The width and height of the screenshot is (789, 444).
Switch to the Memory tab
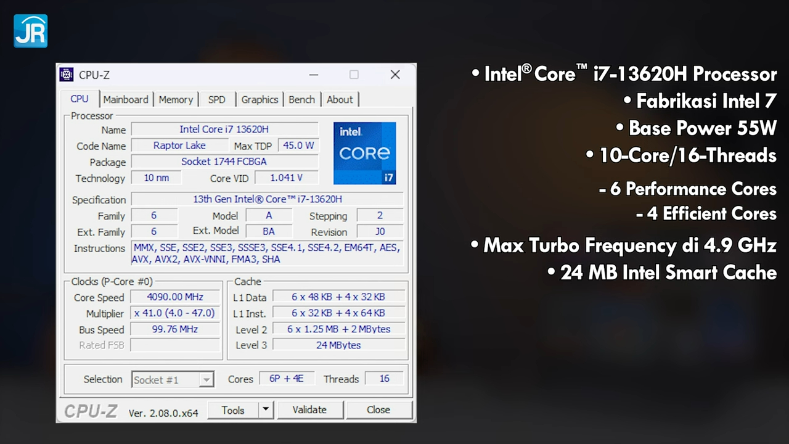176,99
